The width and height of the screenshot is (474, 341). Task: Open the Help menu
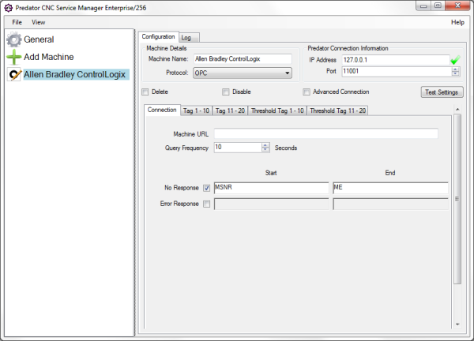457,22
